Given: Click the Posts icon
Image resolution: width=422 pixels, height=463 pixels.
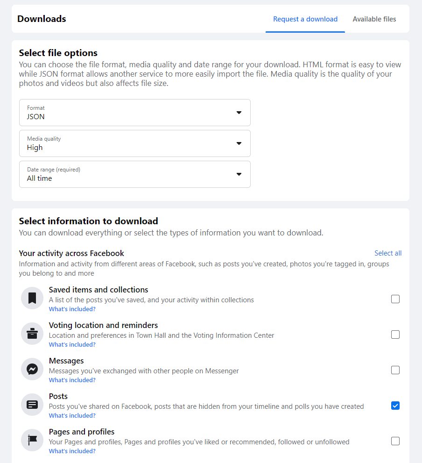Looking at the screenshot, I should point(32,405).
